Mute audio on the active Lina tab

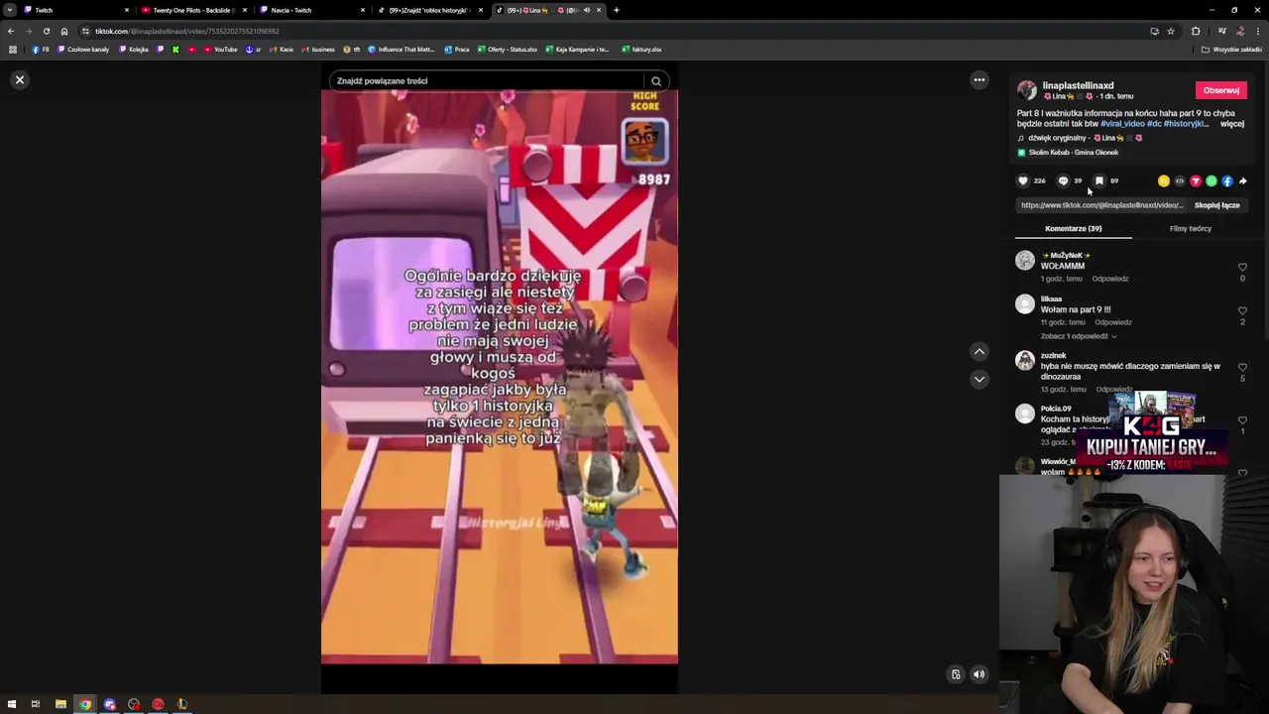click(586, 10)
